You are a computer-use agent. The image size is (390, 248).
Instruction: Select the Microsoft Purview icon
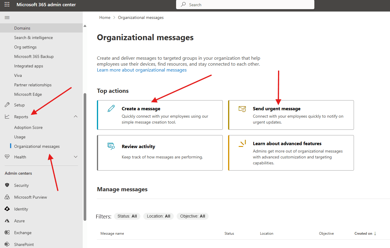point(7,197)
